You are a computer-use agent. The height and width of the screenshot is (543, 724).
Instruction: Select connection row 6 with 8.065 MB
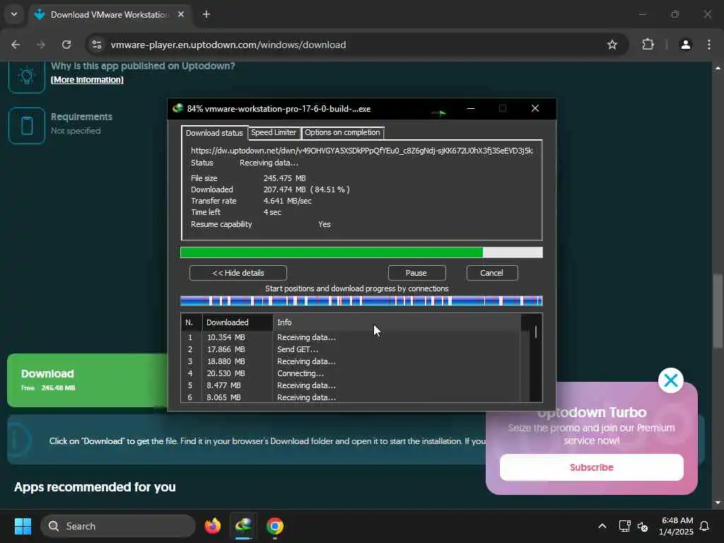tap(351, 397)
